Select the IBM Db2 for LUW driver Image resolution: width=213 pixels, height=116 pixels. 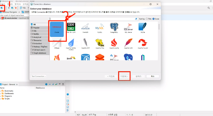click(x=71, y=28)
